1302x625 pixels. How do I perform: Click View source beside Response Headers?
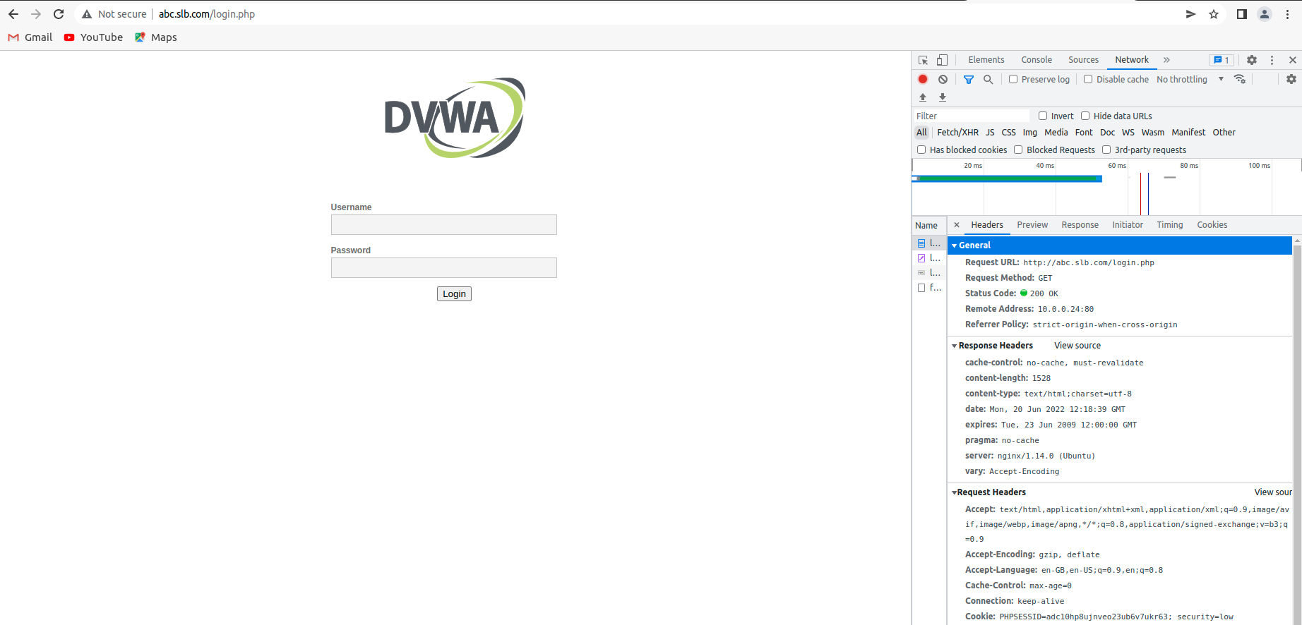point(1077,346)
